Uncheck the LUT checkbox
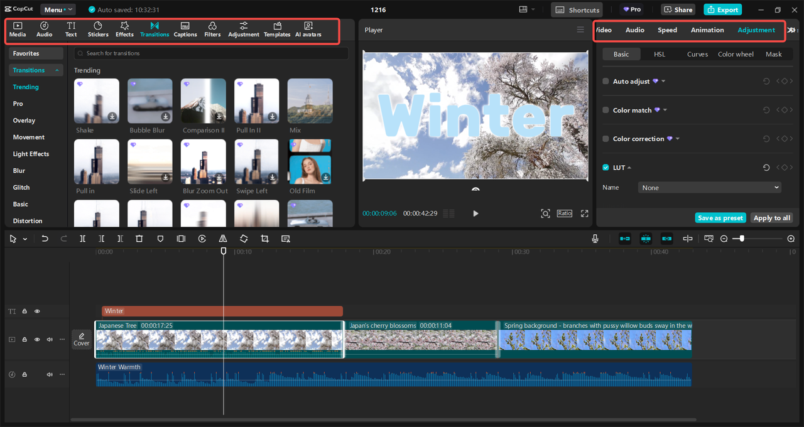Image resolution: width=804 pixels, height=427 pixels. point(606,168)
